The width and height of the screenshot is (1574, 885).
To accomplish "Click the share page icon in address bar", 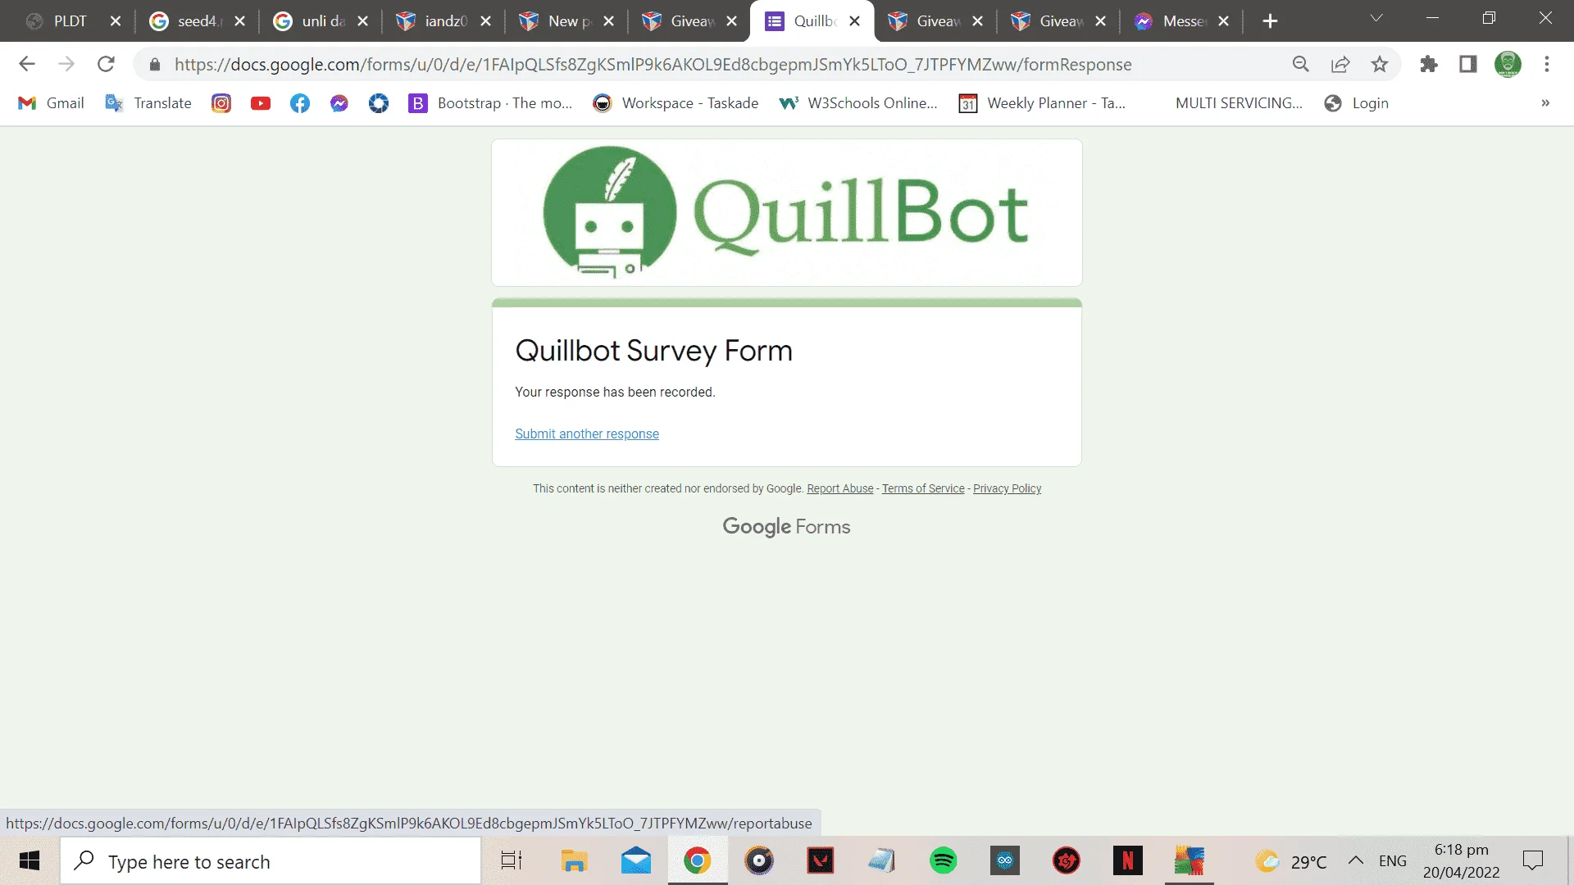I will click(x=1340, y=64).
